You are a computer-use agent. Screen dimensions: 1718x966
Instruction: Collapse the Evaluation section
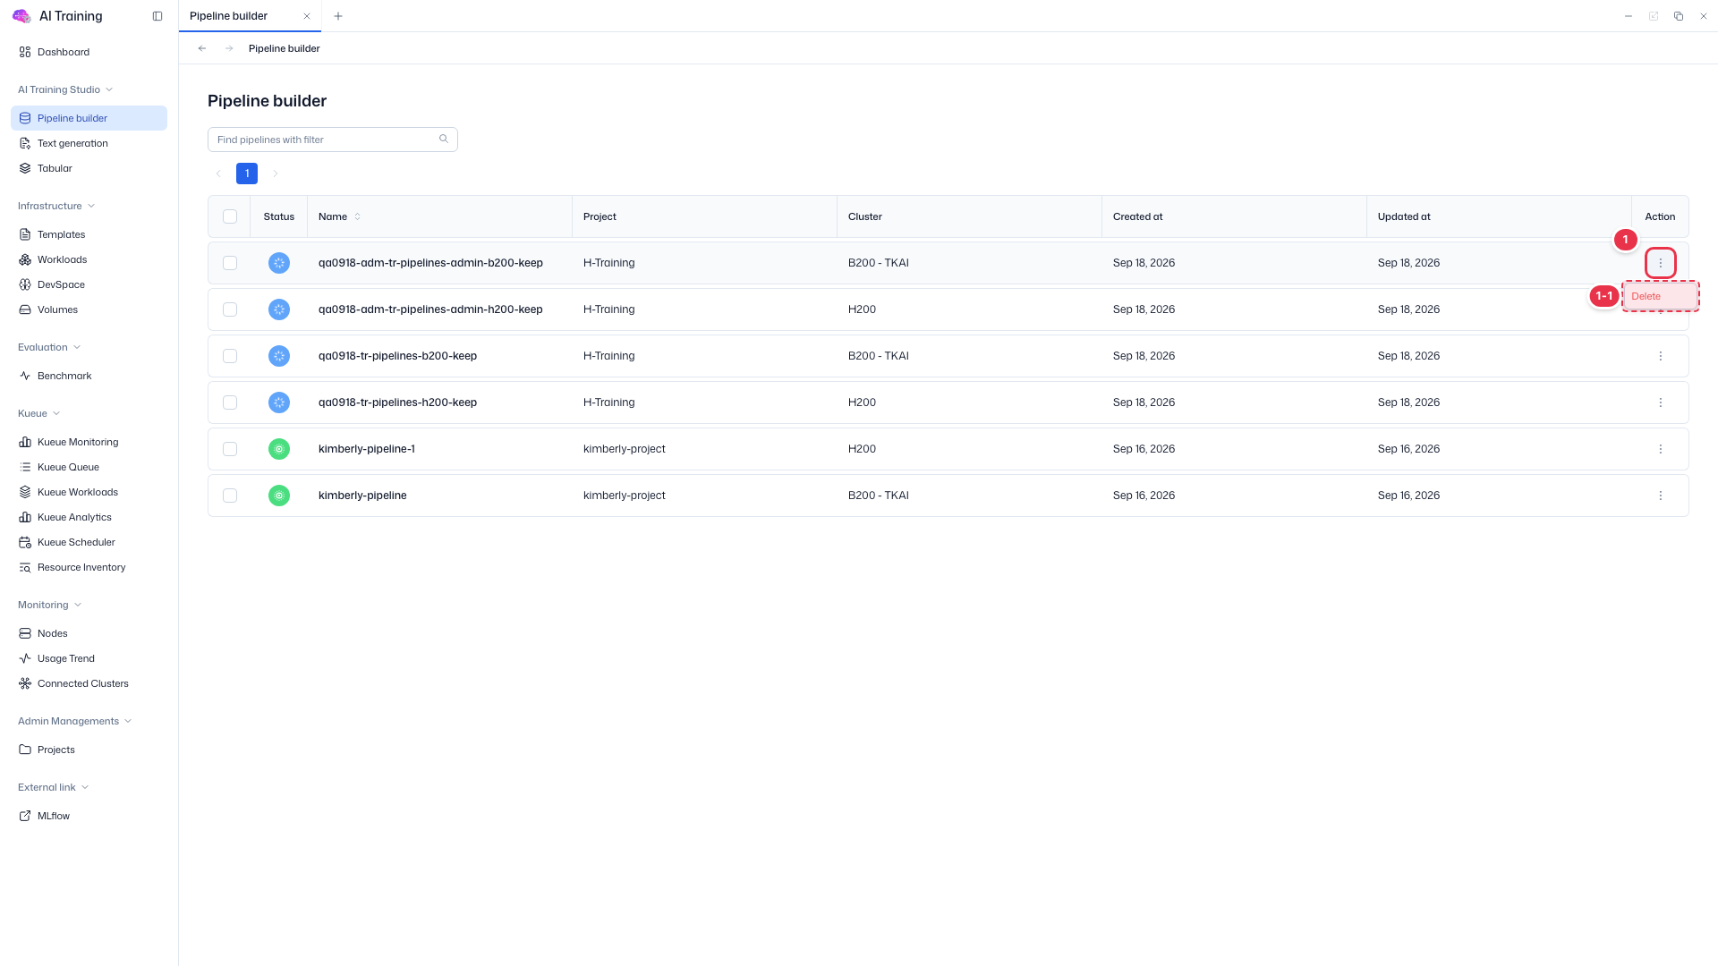coord(49,347)
